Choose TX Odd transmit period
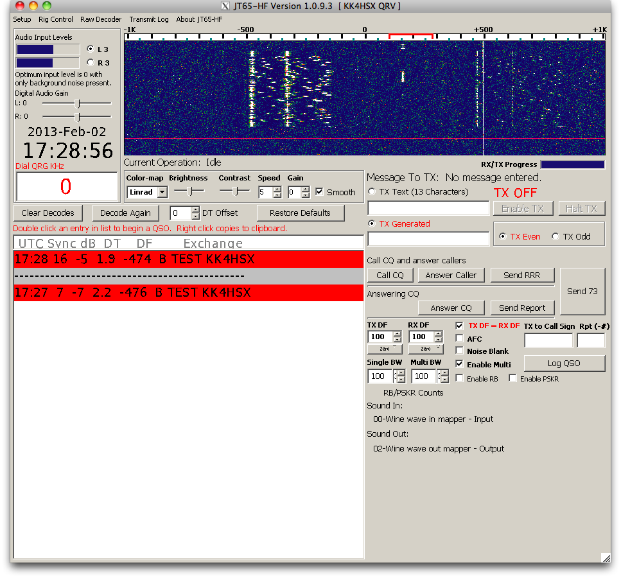621x578 pixels. (x=555, y=236)
